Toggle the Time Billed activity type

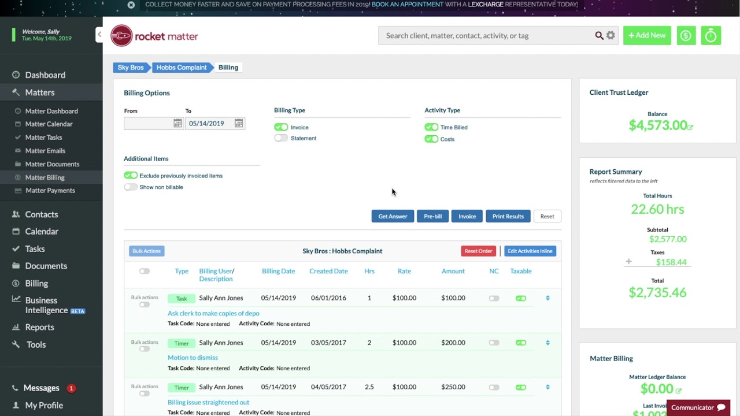[431, 127]
